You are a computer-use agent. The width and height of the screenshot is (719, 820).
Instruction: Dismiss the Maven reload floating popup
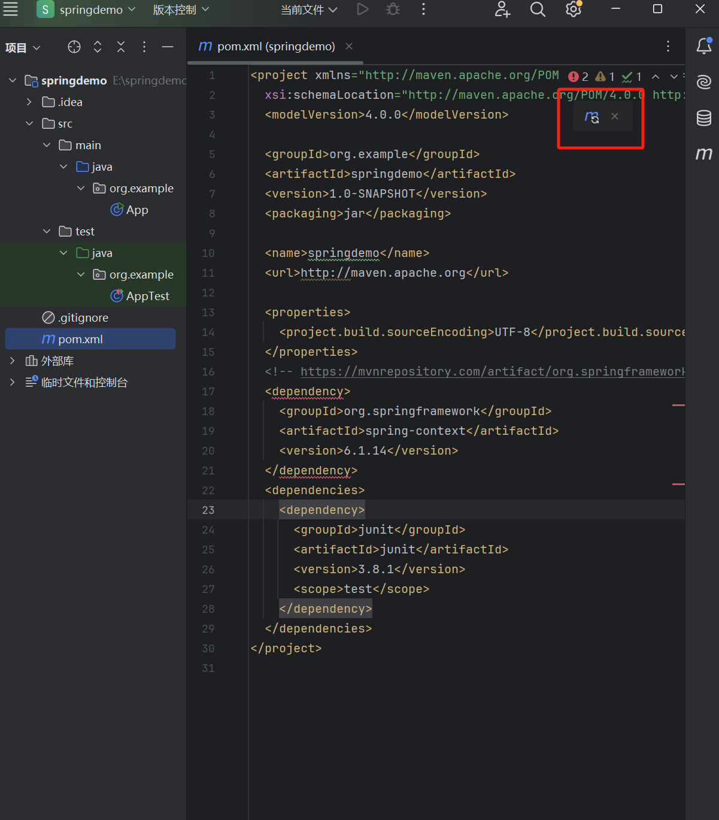coord(615,116)
